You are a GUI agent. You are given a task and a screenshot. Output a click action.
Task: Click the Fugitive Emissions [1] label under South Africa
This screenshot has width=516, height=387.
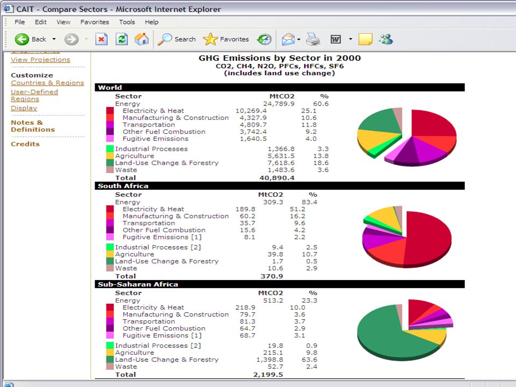162,237
